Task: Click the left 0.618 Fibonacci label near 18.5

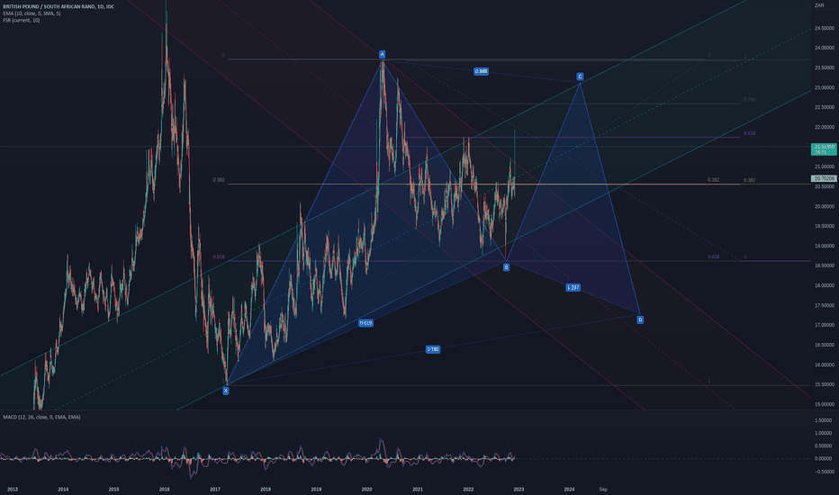Action: 219,256
